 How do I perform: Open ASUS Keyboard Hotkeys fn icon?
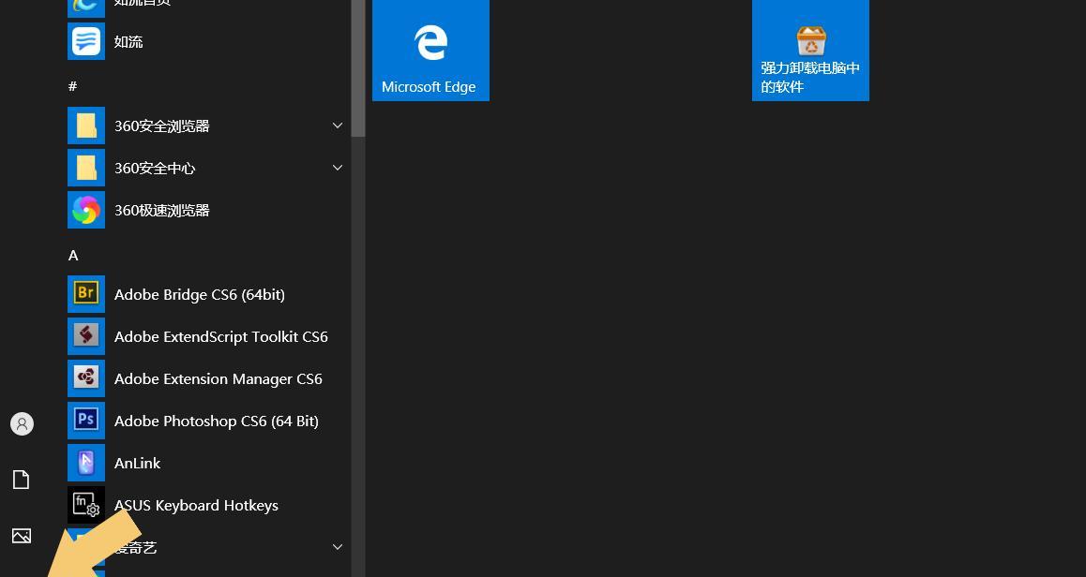(86, 506)
